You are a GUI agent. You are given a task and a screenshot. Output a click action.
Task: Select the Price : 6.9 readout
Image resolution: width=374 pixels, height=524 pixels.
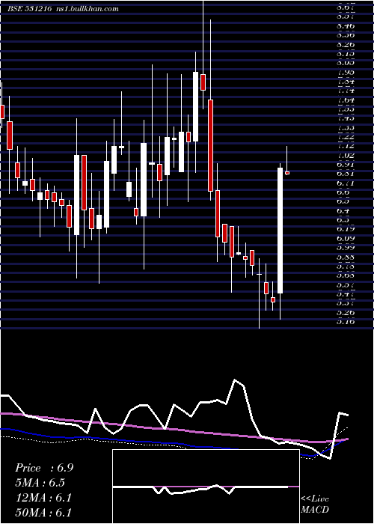[44, 468]
